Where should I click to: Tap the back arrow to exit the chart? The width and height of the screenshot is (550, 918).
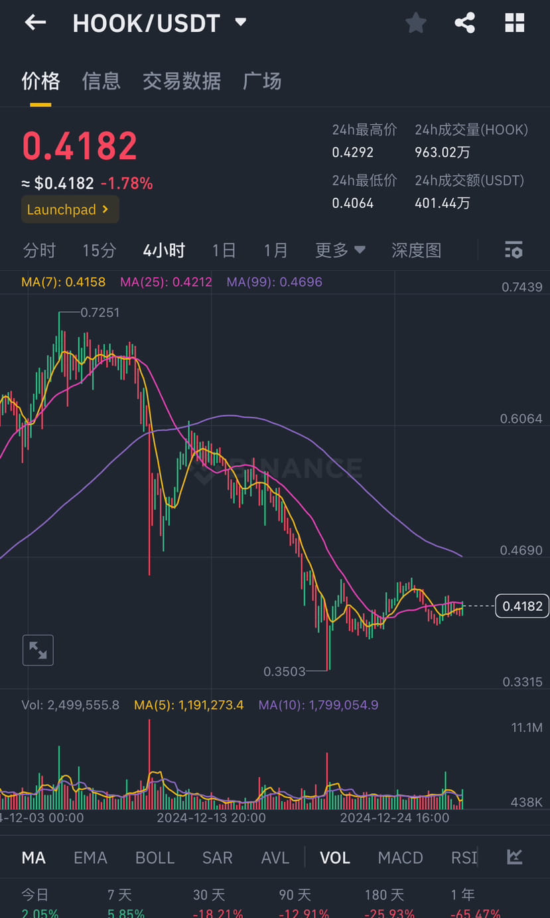coord(34,22)
